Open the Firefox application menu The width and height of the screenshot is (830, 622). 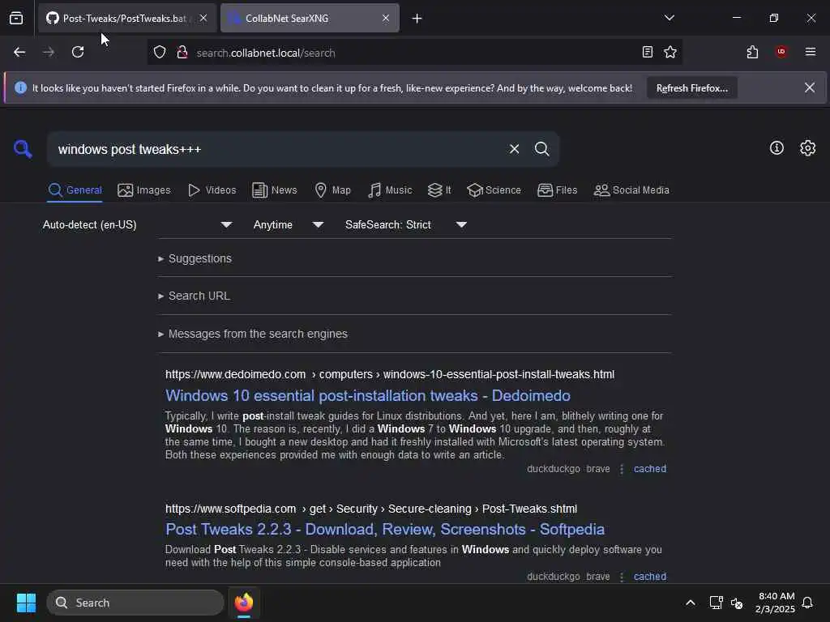(x=810, y=52)
